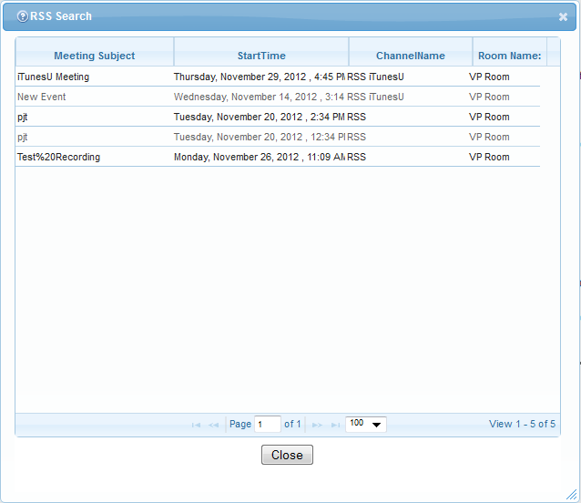This screenshot has width=581, height=503.
Task: Open the help icon beside RSS Search
Action: point(23,16)
